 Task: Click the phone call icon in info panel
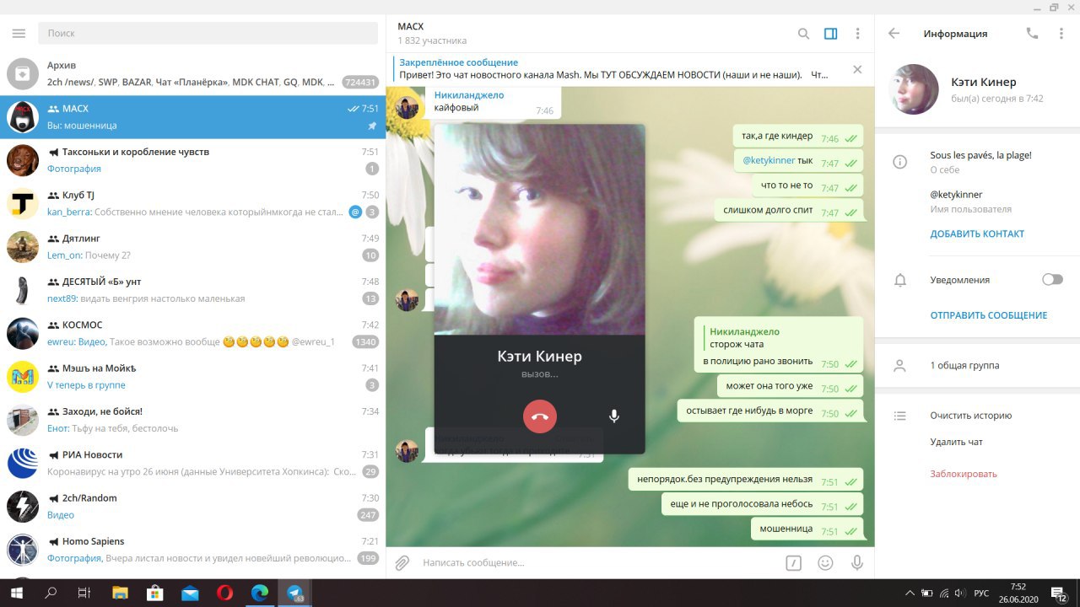[1032, 34]
